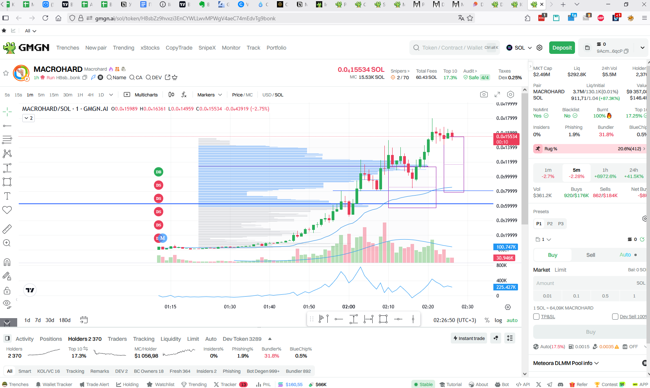Screen dimensions: 650x388
Task: Expand the indicator legend showing 2
Action: [29, 118]
